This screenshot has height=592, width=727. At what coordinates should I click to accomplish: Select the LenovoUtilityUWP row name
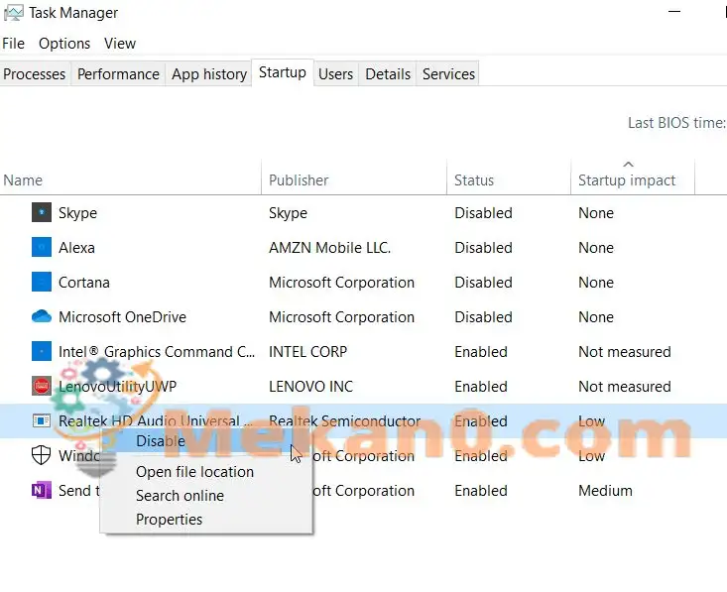point(117,386)
